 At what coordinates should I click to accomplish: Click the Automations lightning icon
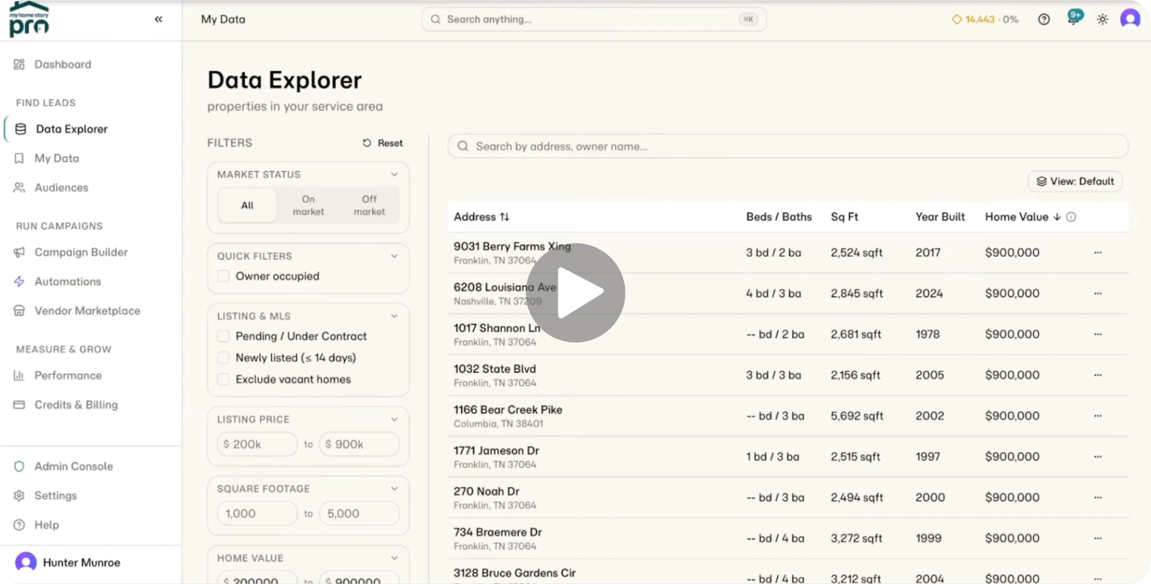pyautogui.click(x=19, y=282)
